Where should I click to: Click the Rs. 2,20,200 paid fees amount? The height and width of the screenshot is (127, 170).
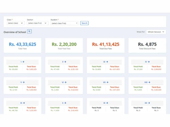(64, 44)
